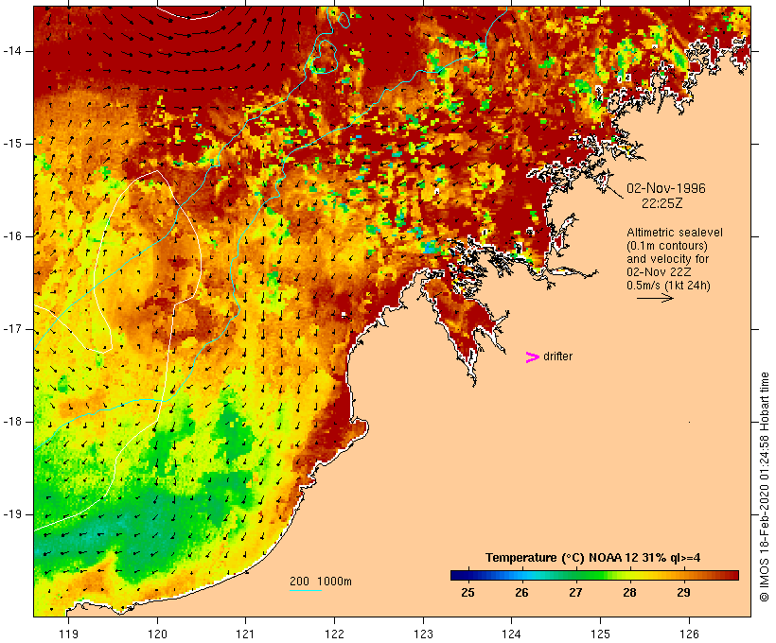Viewport: 776px width, 643px height.
Task: Click the '(0.1m contours)' caption line
Action: click(x=667, y=246)
